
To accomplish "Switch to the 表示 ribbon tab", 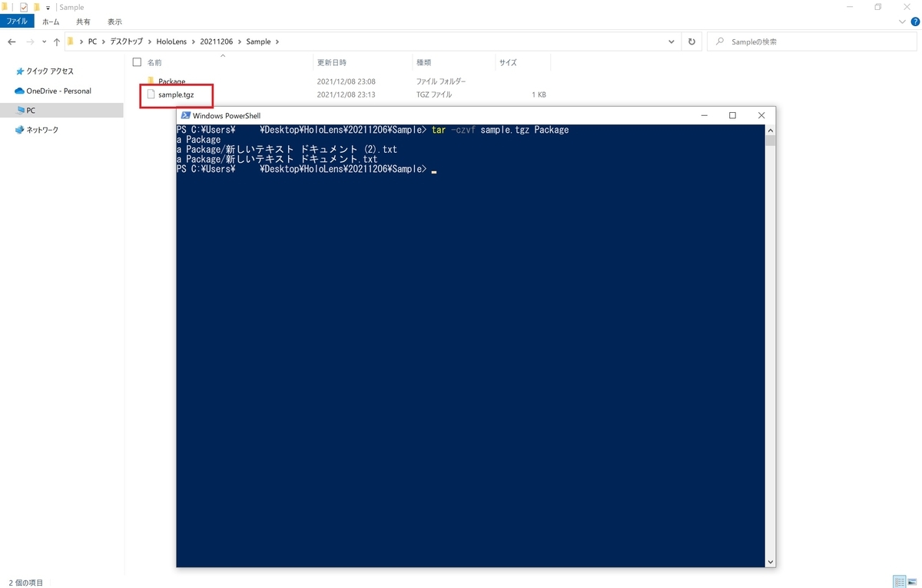I will 114,21.
